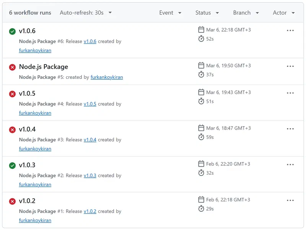Open furkankoykiran profile link under v1.0.3
The image size is (306, 230).
pyautogui.click(x=35, y=185)
